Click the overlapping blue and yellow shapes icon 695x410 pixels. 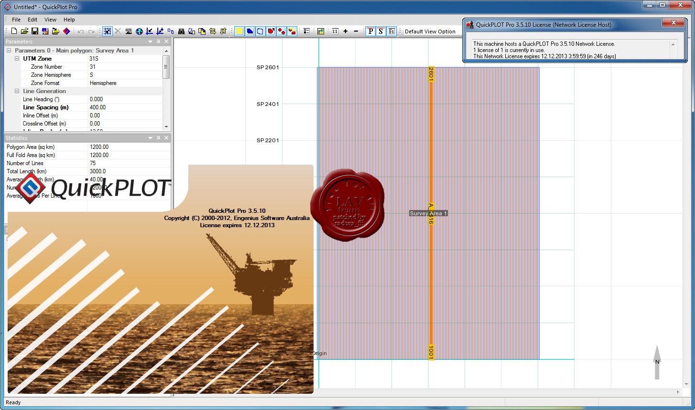pos(192,31)
